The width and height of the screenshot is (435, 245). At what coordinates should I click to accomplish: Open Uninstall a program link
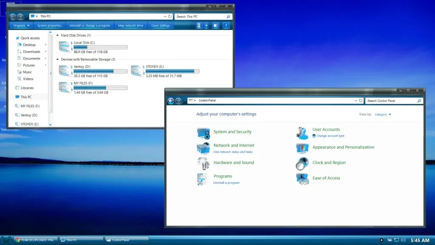(226, 183)
